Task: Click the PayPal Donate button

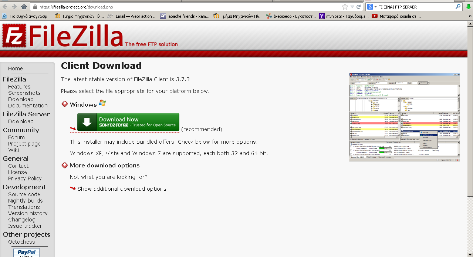Action: tap(27, 253)
